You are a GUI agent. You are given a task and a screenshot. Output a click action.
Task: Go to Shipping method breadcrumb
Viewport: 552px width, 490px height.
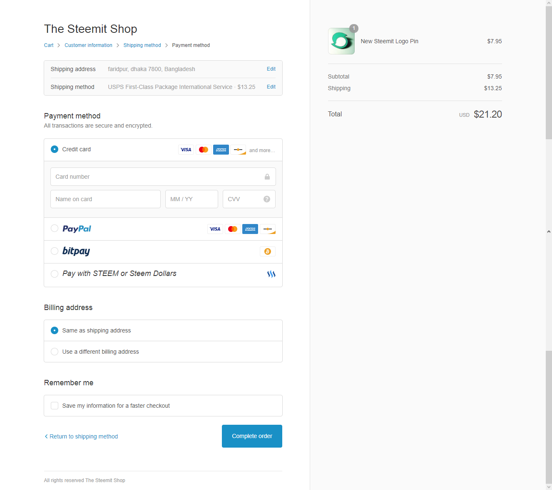tap(142, 45)
